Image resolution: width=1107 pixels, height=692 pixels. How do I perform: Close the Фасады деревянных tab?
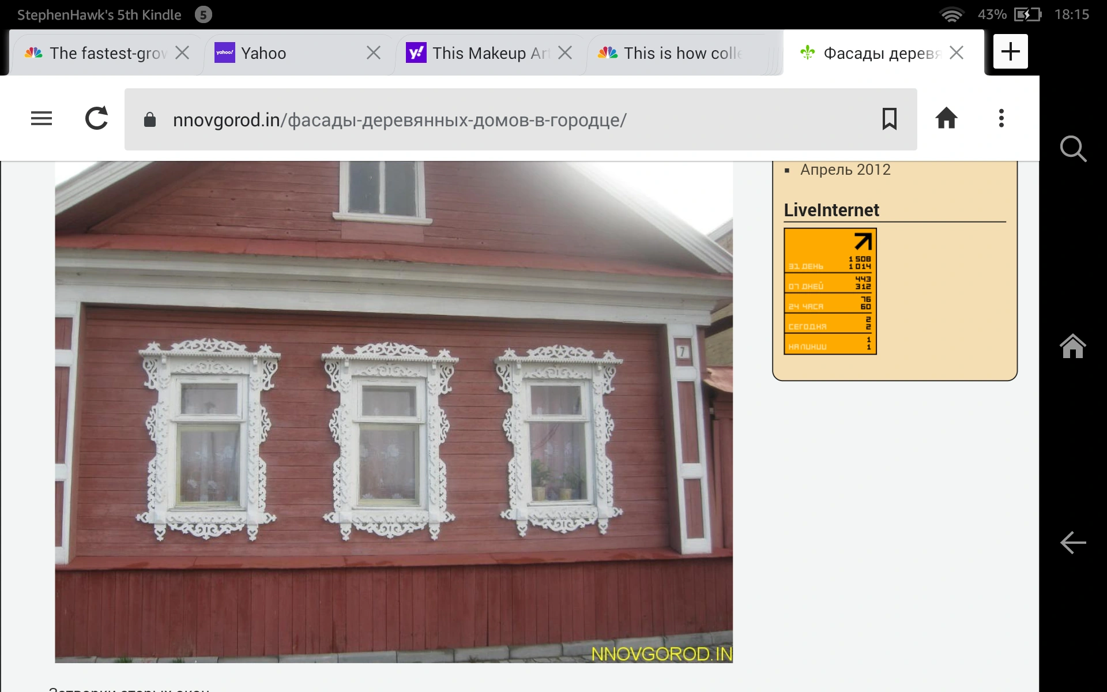tap(957, 53)
